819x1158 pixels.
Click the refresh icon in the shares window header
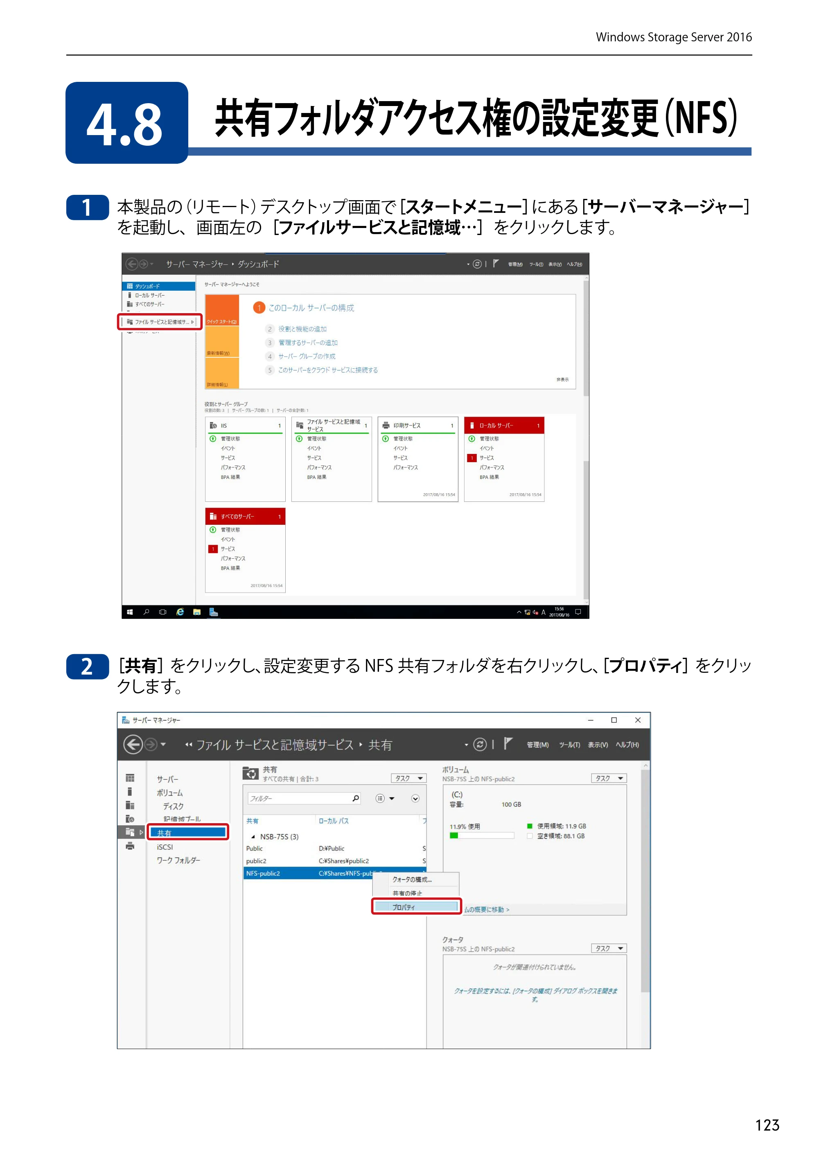click(x=480, y=745)
